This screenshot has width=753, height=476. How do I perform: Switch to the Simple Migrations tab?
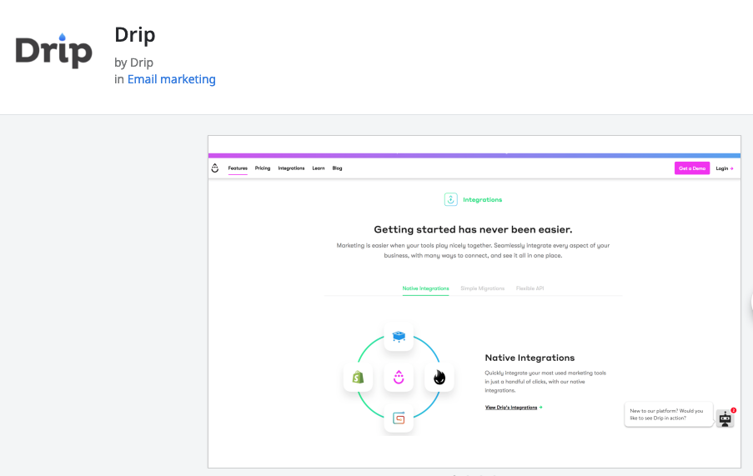point(482,288)
